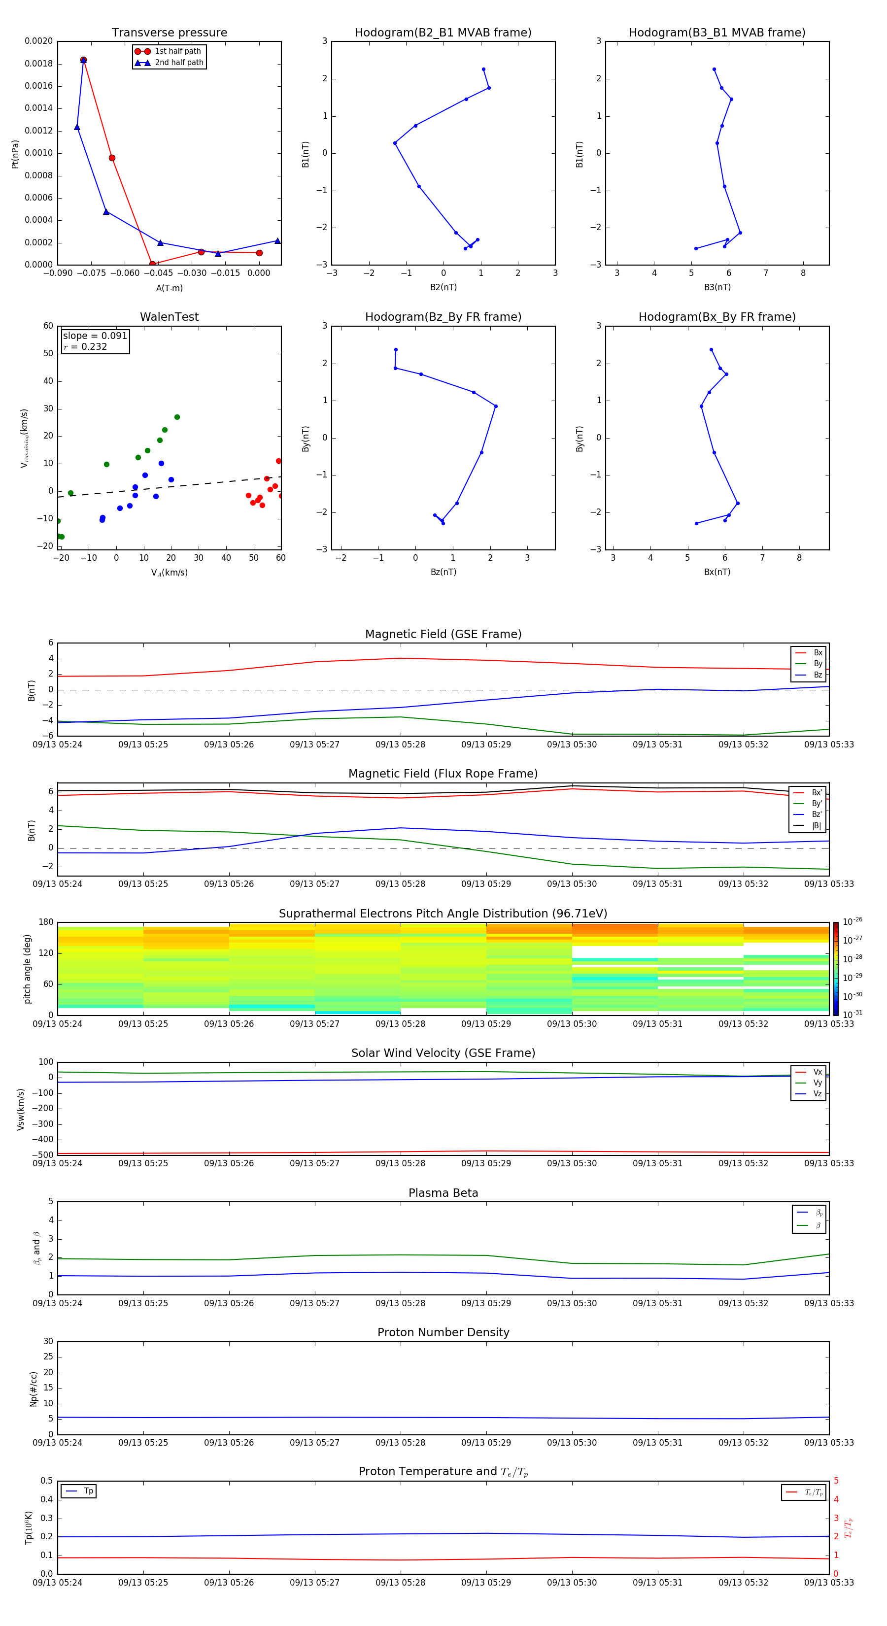Click the topmost green point in WalenTest
The image size is (887, 1626).
click(x=177, y=417)
